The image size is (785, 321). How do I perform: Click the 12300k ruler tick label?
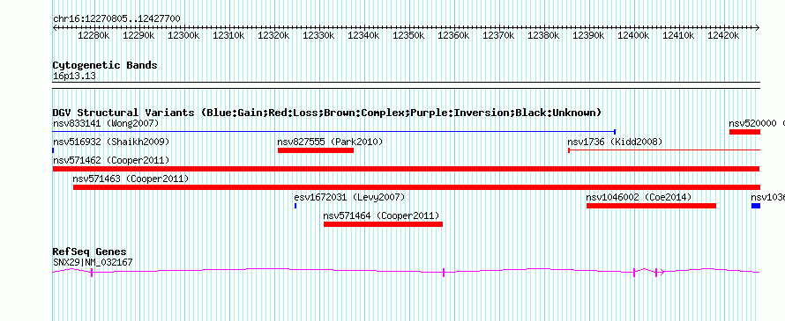click(183, 36)
